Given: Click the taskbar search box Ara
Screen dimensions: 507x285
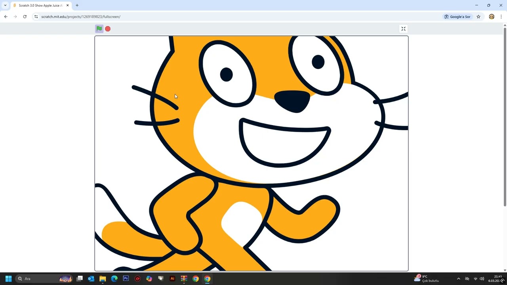Looking at the screenshot, I should [x=44, y=279].
